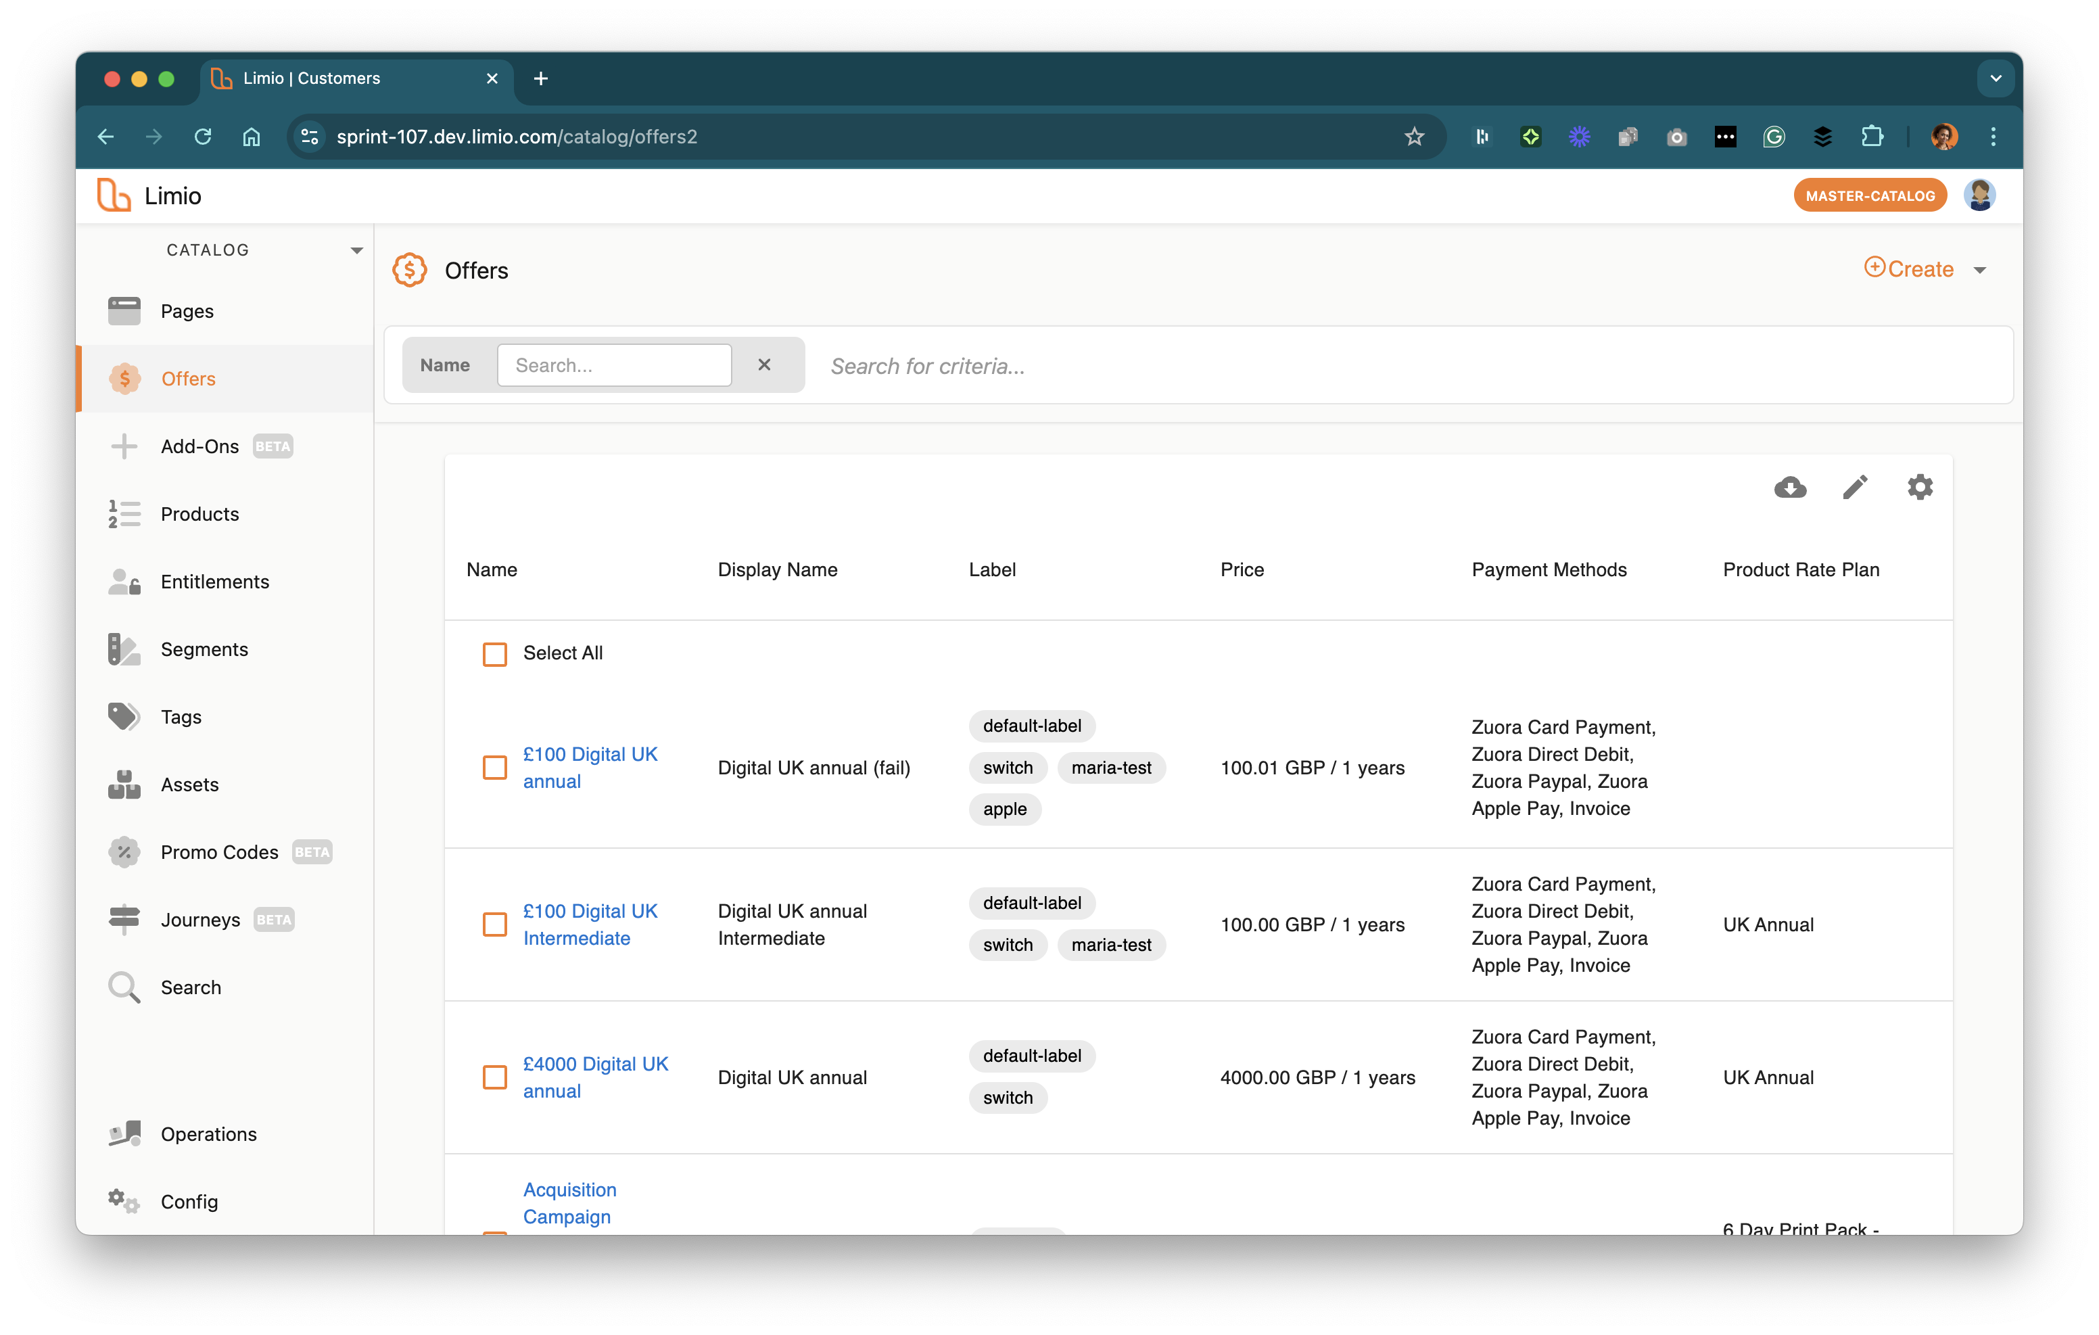Viewport: 2099px width, 1335px height.
Task: Check the Select All checkbox
Action: [494, 654]
